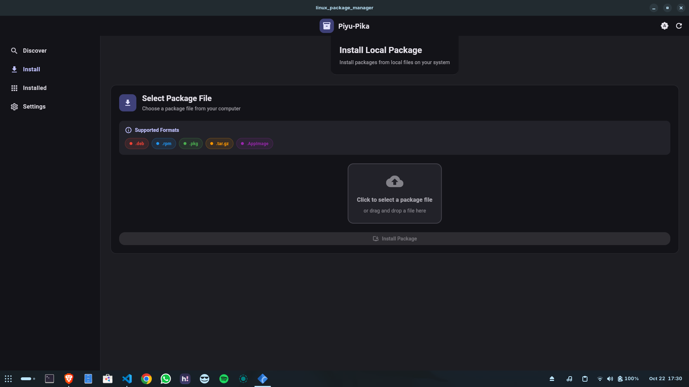The image size is (689, 387).
Task: Click the .rpm format chip
Action: click(x=164, y=144)
